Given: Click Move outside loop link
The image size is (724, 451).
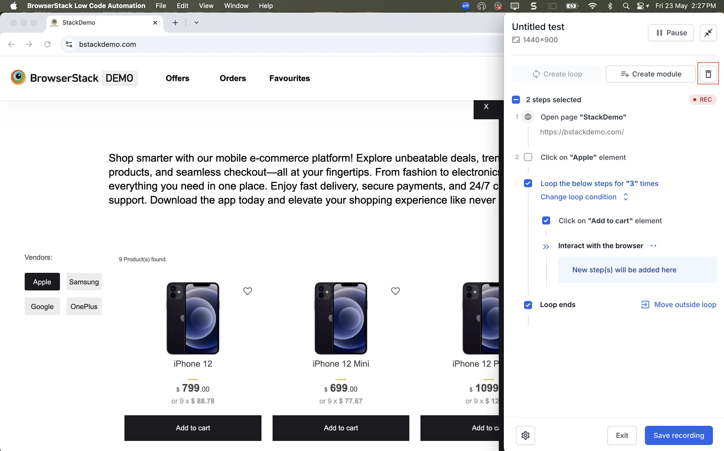Looking at the screenshot, I should pos(685,304).
